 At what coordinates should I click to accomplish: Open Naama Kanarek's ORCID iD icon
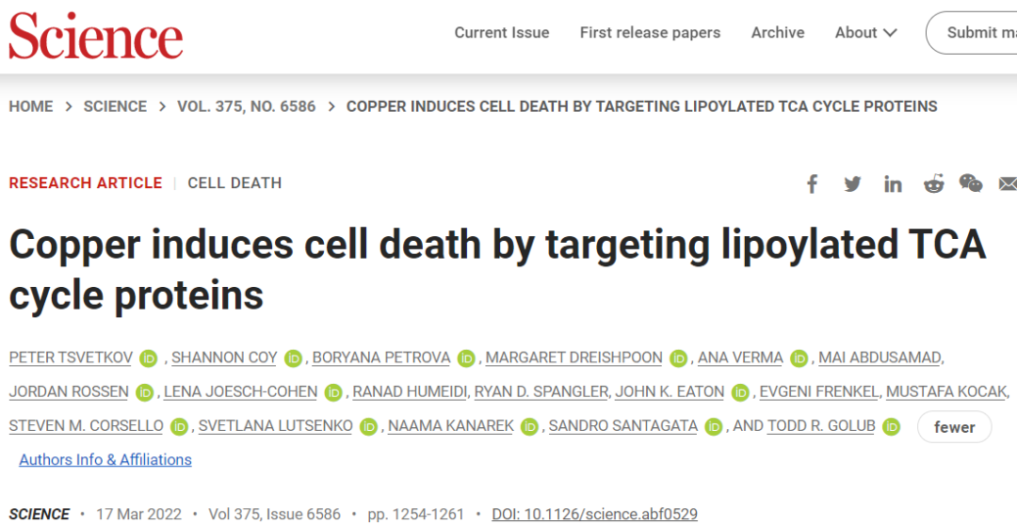click(x=529, y=427)
